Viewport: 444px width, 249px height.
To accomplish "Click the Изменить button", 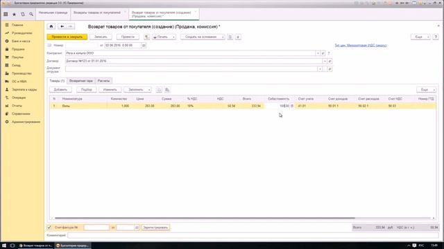I will 110,90.
